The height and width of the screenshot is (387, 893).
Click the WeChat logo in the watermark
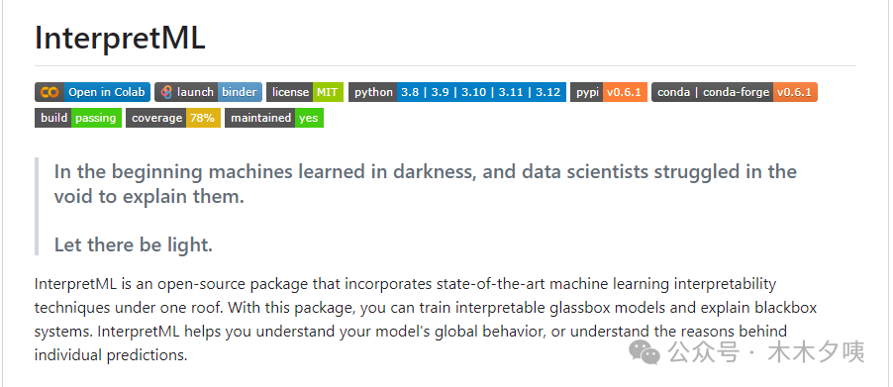pyautogui.click(x=645, y=352)
